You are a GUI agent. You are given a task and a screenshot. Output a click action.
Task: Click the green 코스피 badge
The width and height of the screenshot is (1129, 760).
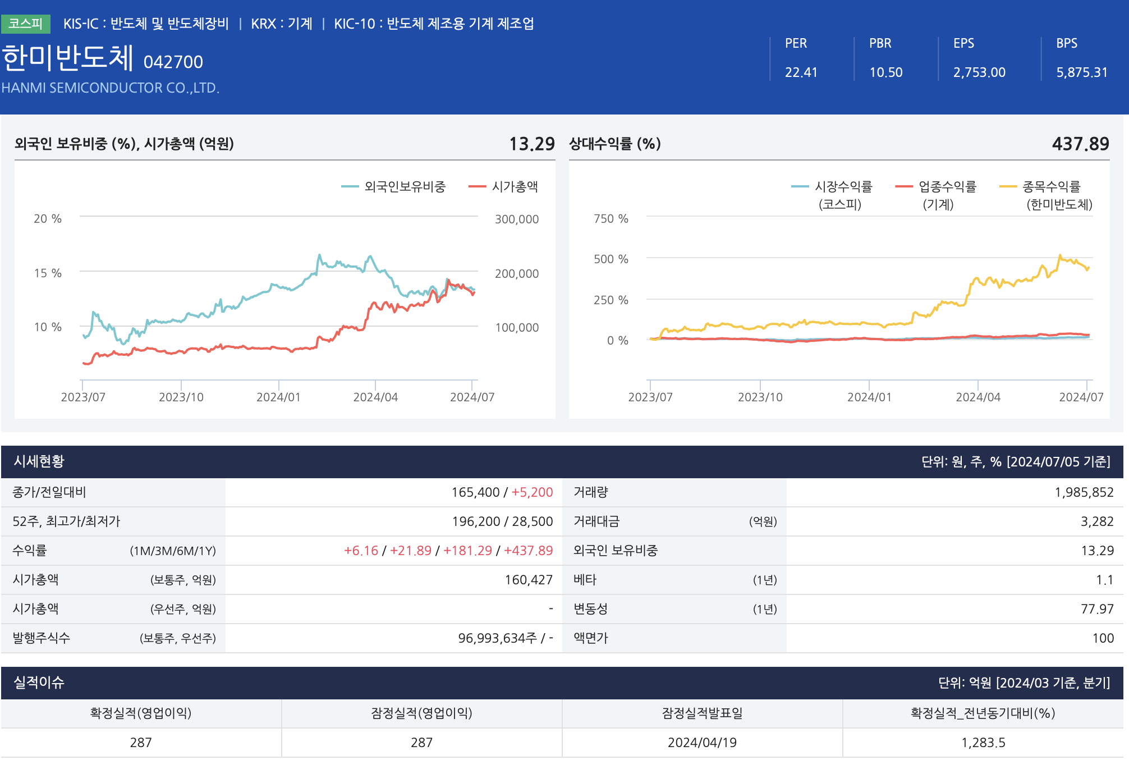pyautogui.click(x=26, y=24)
